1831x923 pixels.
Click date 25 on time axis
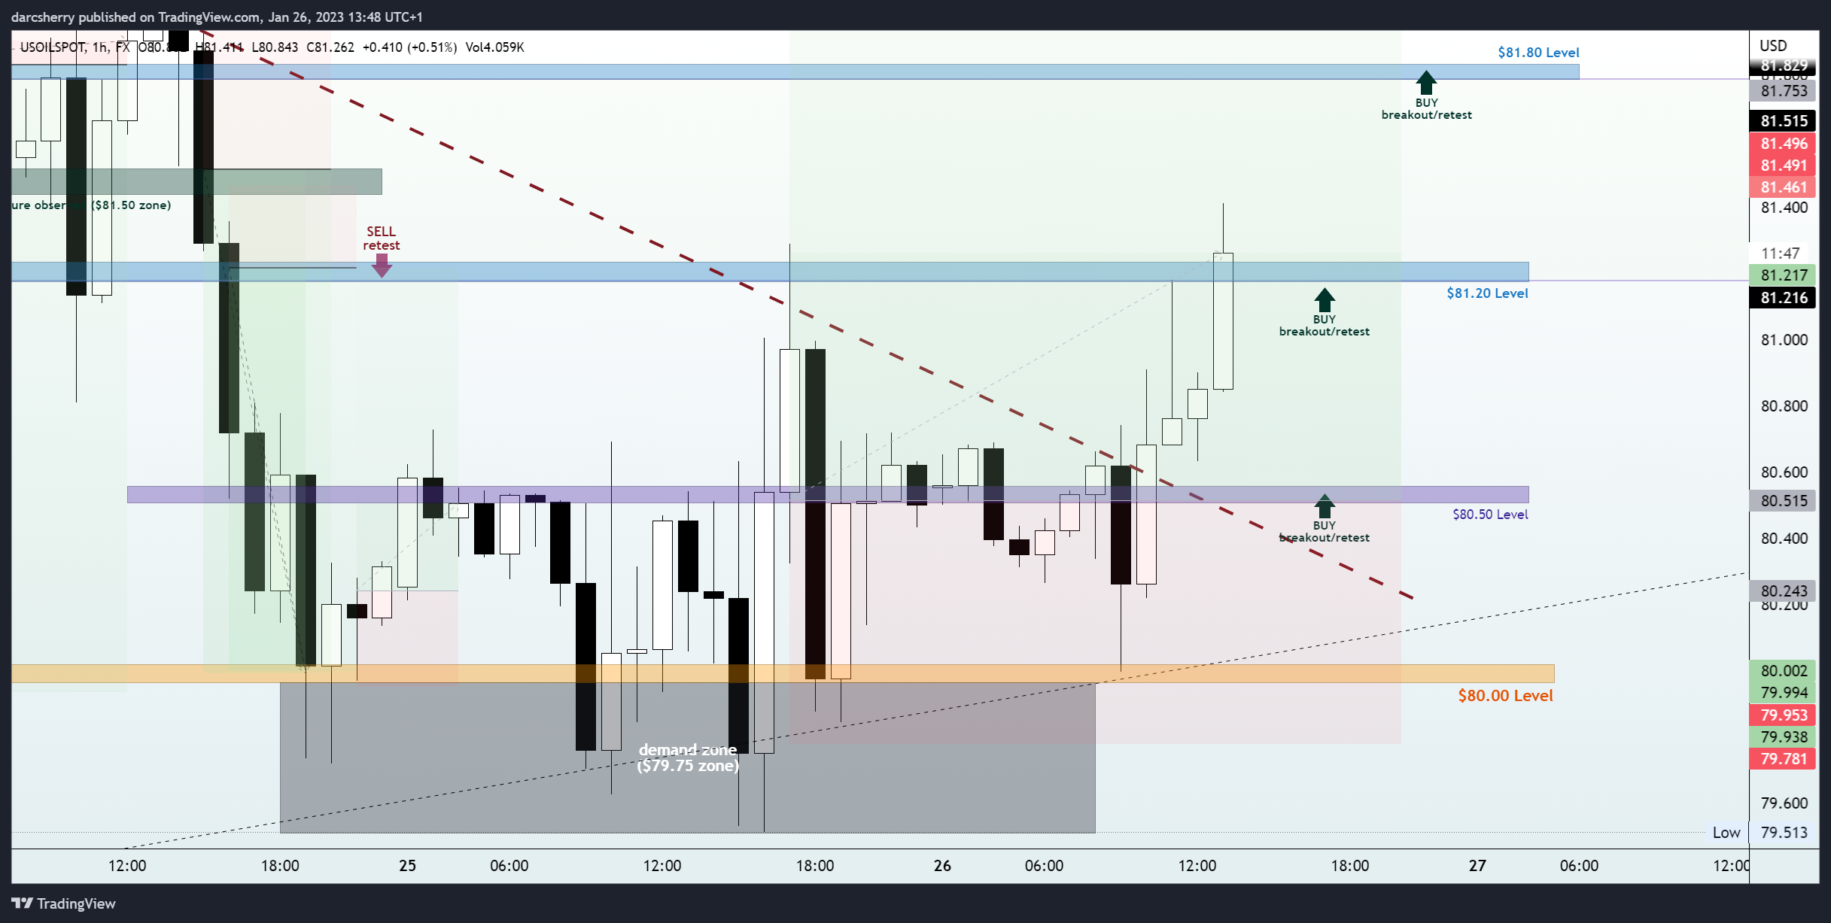tap(407, 866)
